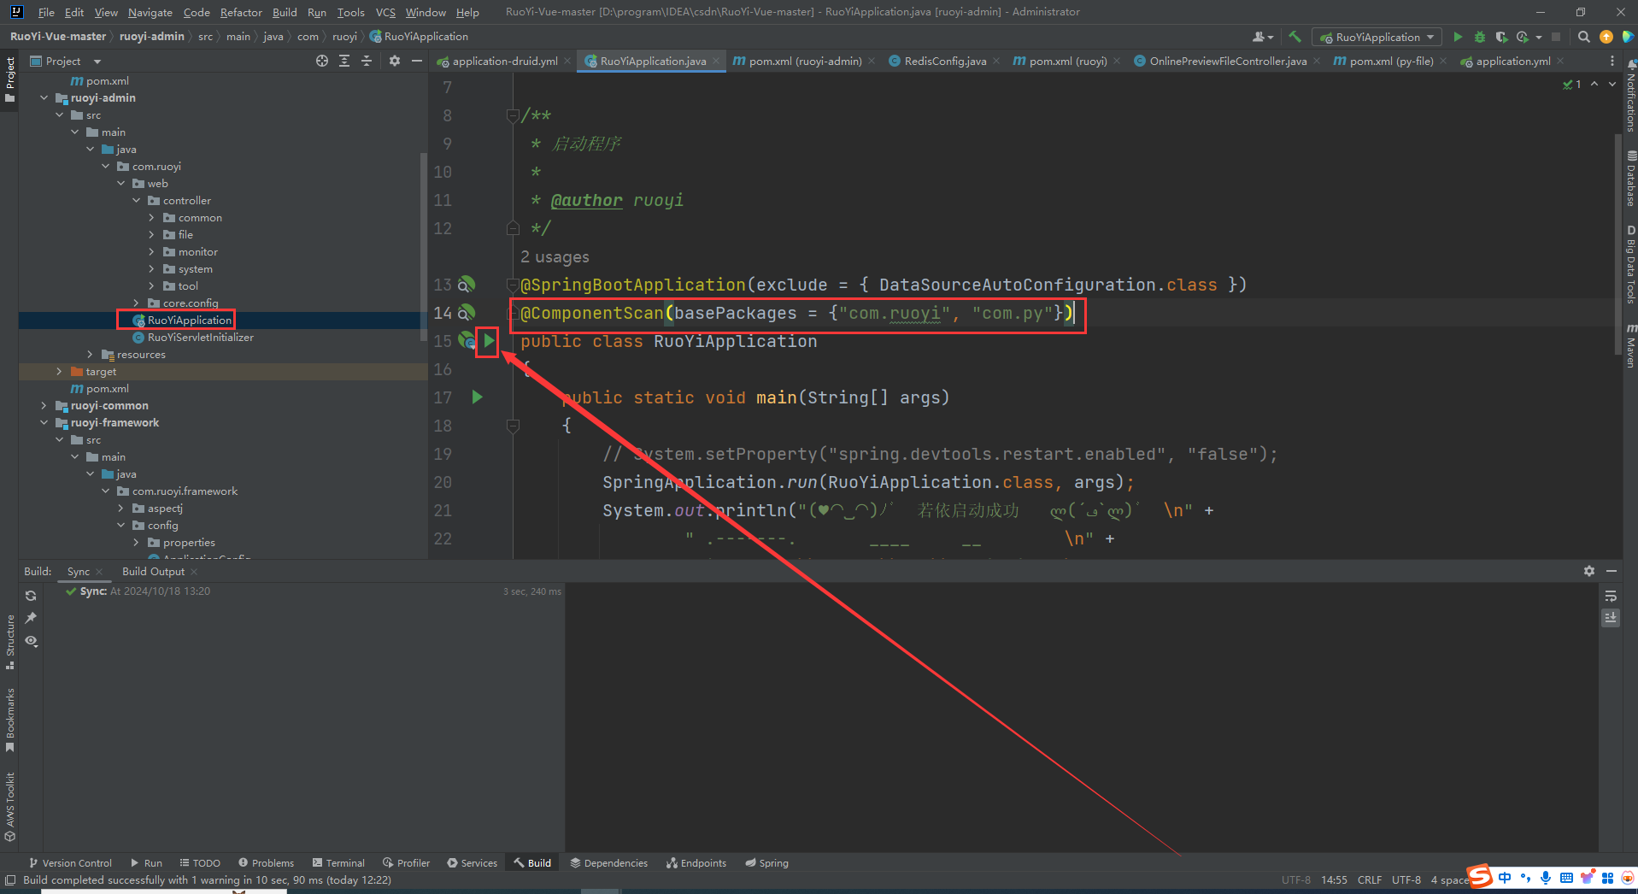This screenshot has height=894, width=1638.
Task: Toggle the Structure tool window
Action: (10, 642)
